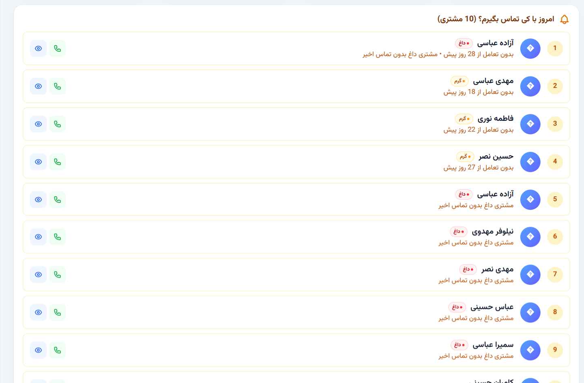Click the text بدون تعامل از 22 روز پیش
The height and width of the screenshot is (383, 584).
[479, 130]
